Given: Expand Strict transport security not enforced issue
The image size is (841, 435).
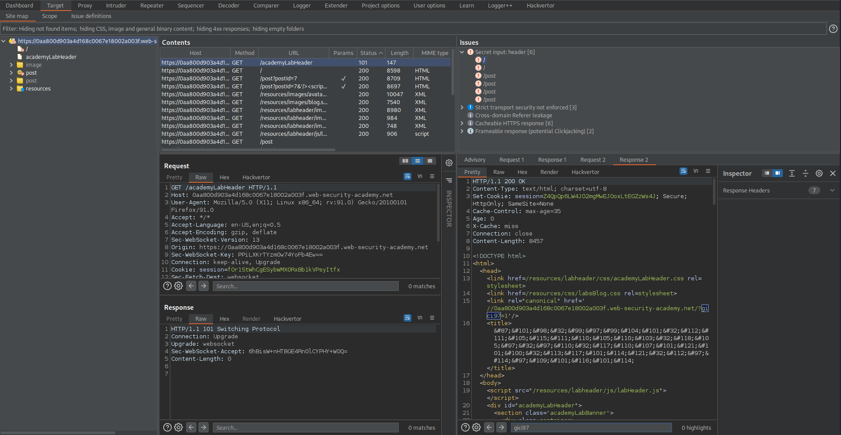Looking at the screenshot, I should click(x=462, y=107).
